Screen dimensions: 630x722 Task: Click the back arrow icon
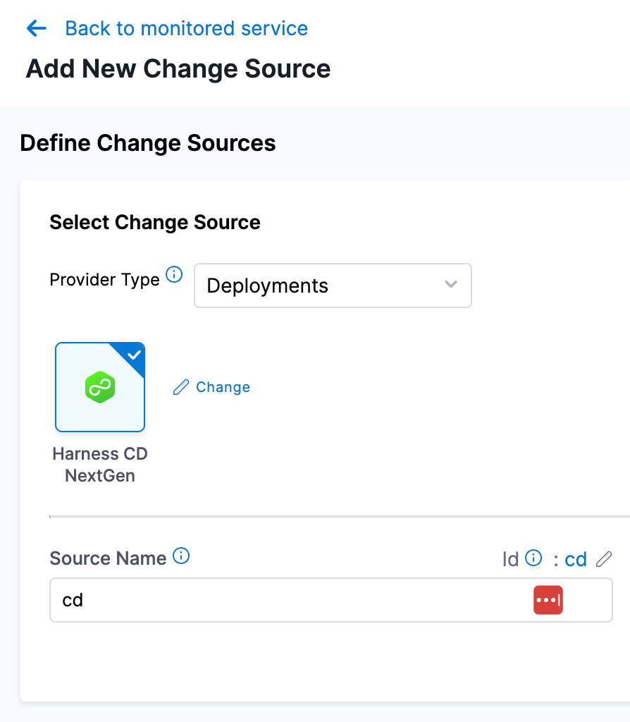click(36, 28)
